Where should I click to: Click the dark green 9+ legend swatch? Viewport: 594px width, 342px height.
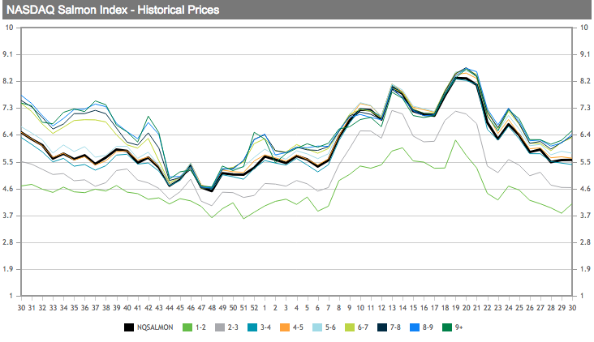click(447, 327)
